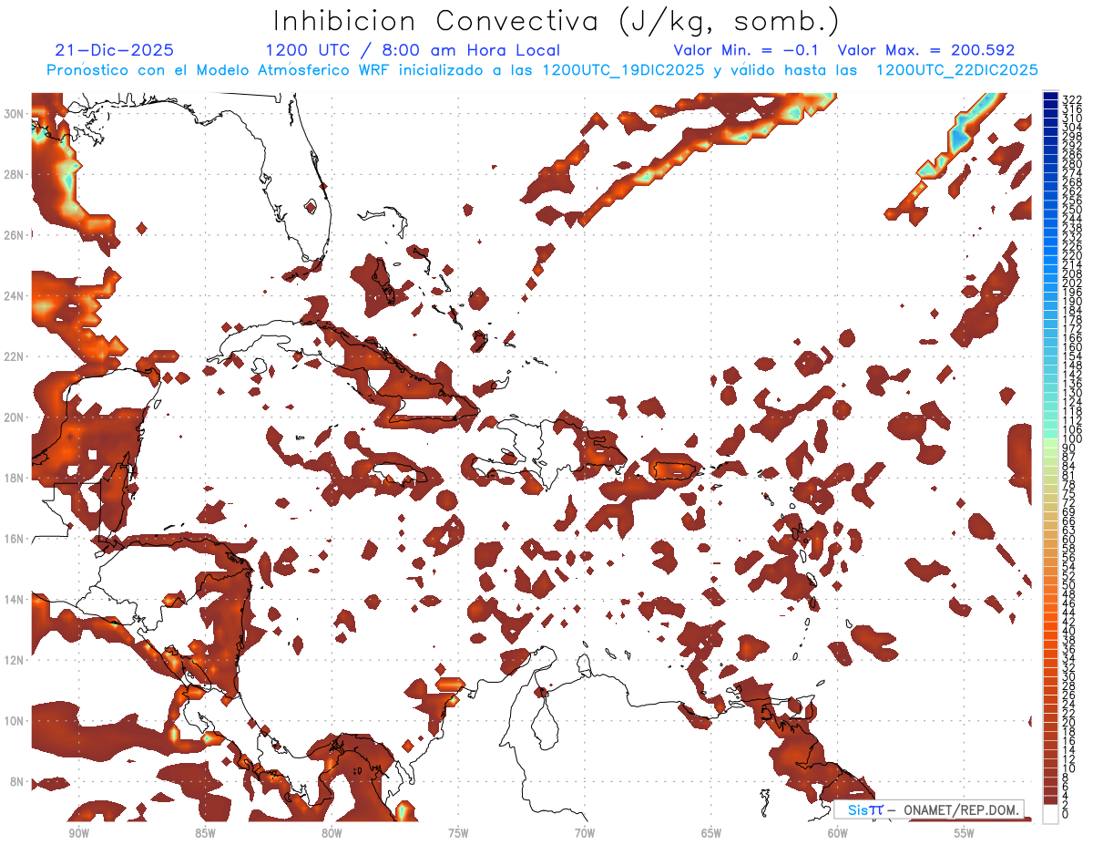Image resolution: width=1093 pixels, height=845 pixels.
Task: Click the '18N' latitude label
Action: [15, 478]
